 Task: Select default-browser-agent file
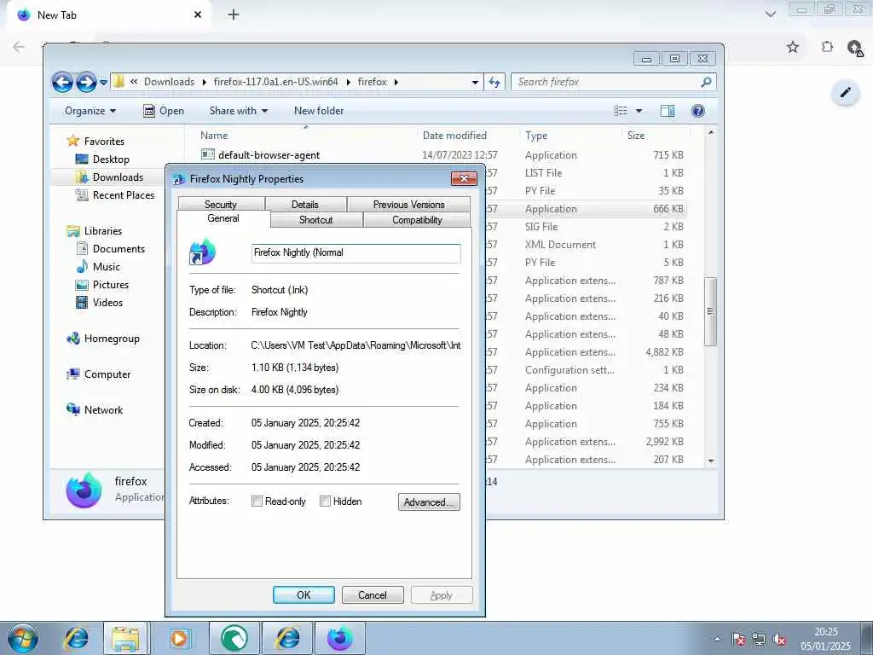(x=269, y=155)
